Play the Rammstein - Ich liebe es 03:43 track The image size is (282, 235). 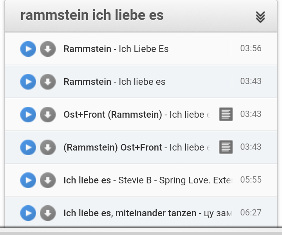pos(28,82)
